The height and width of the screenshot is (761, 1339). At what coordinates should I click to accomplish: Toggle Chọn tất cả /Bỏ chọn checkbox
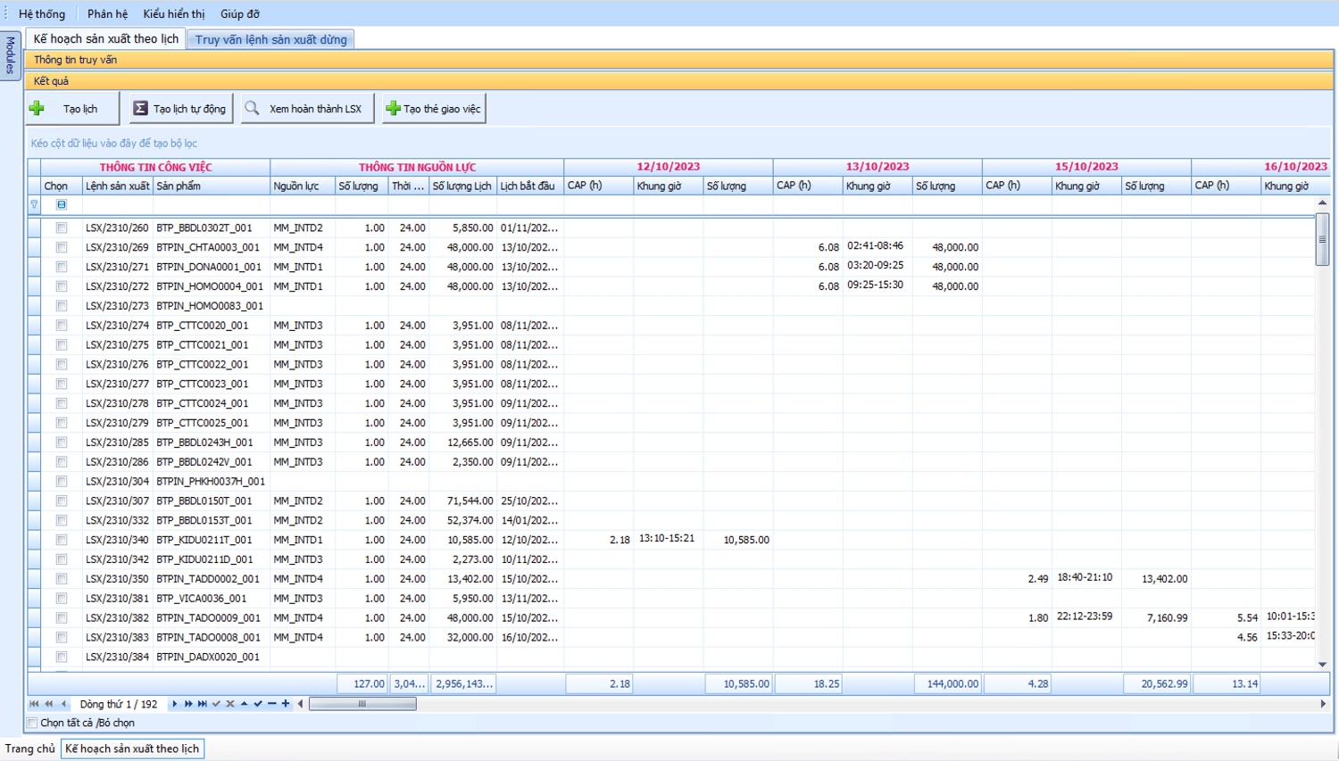click(33, 723)
